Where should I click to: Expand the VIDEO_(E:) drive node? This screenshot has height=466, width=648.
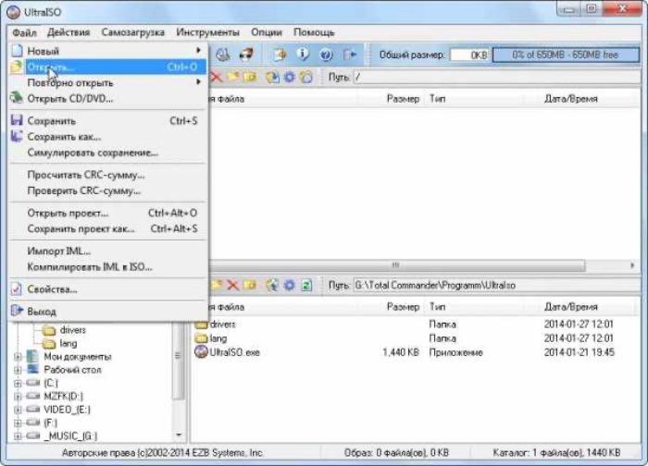(18, 410)
